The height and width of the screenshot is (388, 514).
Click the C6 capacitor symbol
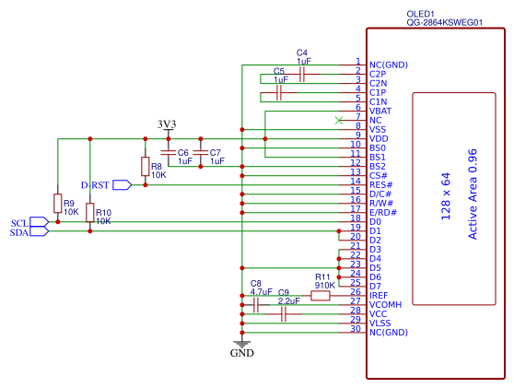click(x=169, y=152)
